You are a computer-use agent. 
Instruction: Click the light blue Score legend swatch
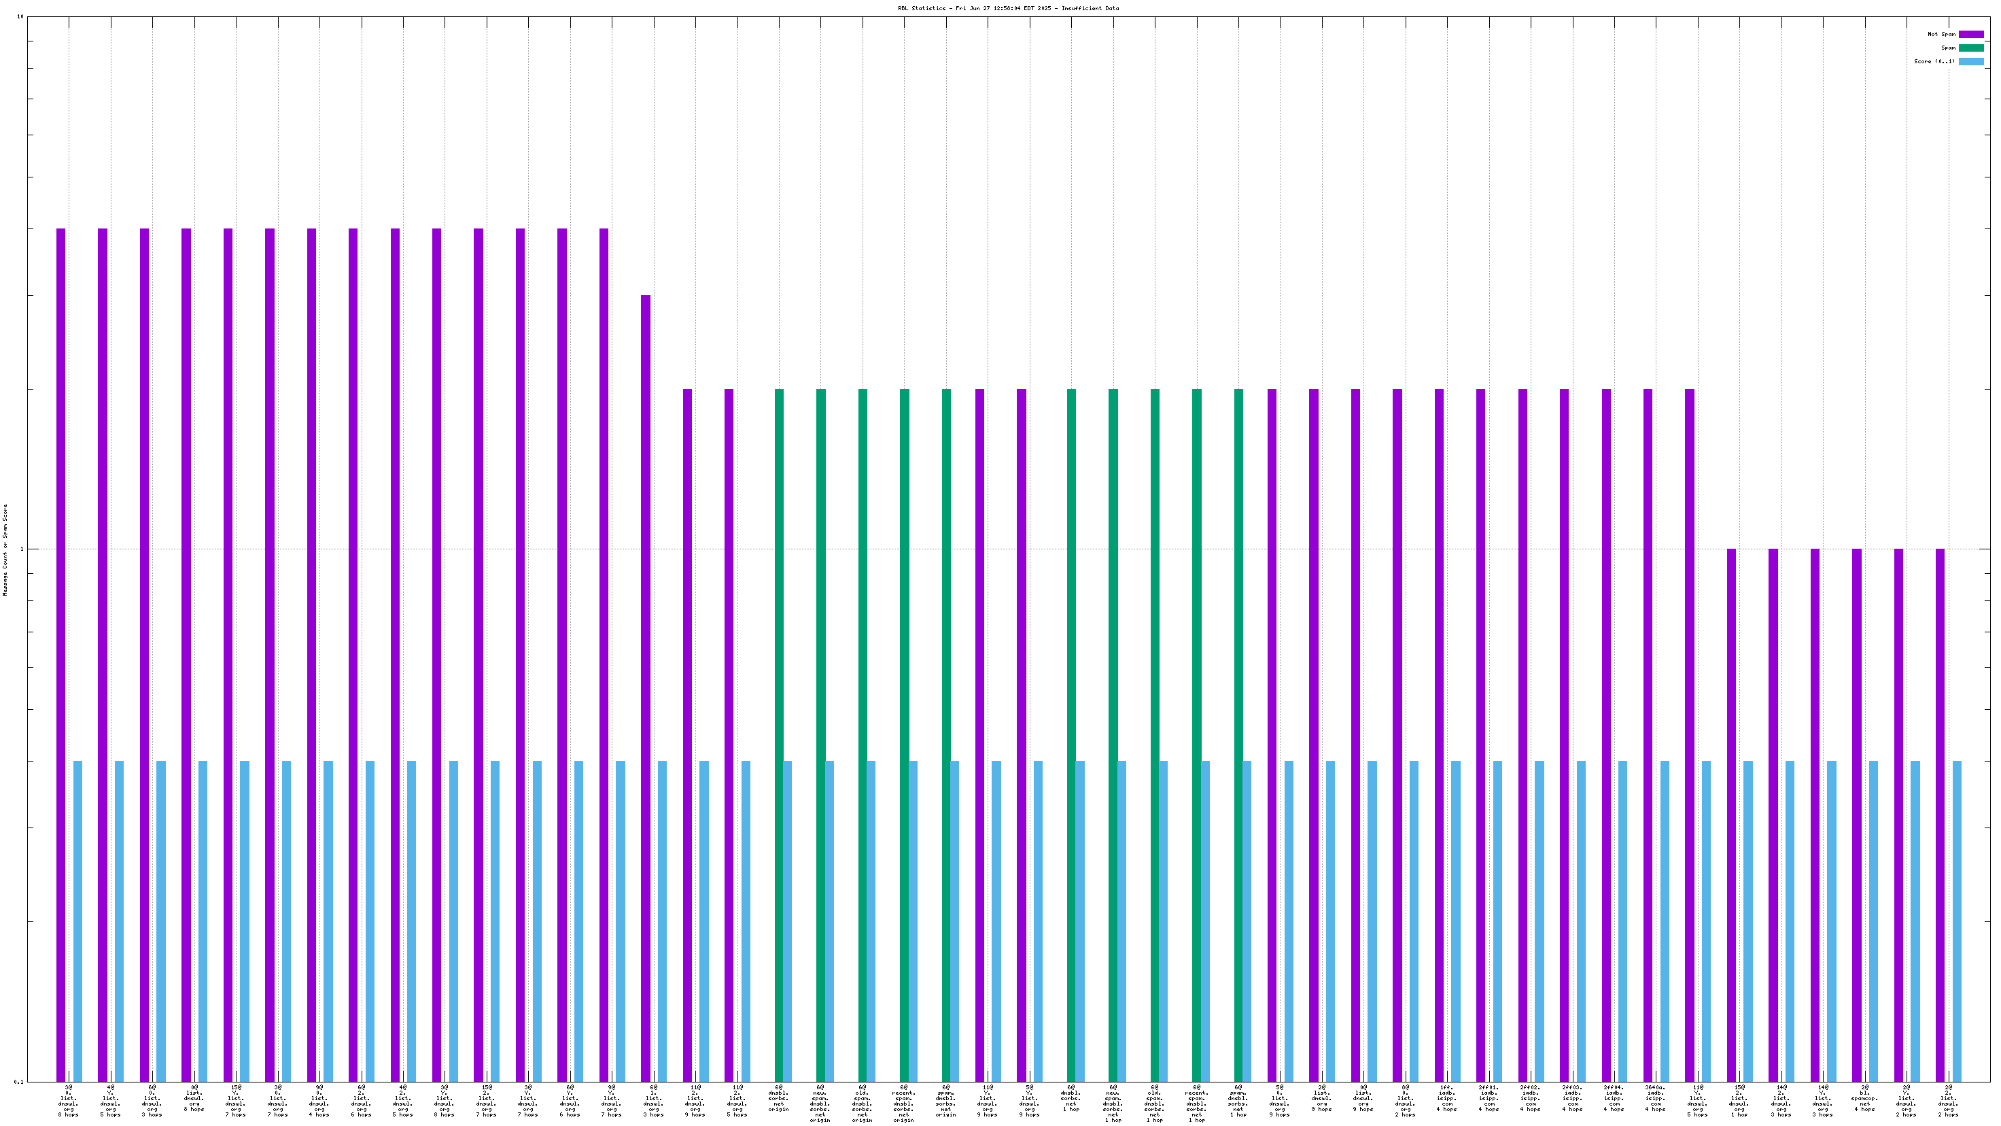(x=1970, y=61)
